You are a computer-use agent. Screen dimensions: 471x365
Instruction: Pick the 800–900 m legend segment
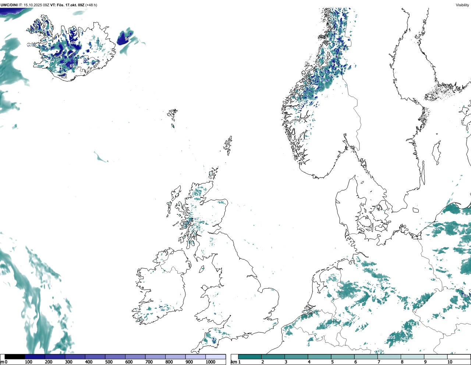(x=175, y=357)
